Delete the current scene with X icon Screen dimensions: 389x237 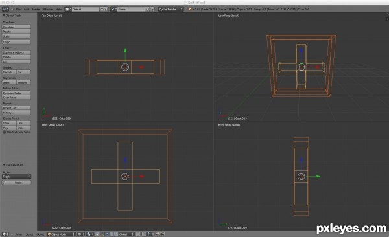click(152, 9)
